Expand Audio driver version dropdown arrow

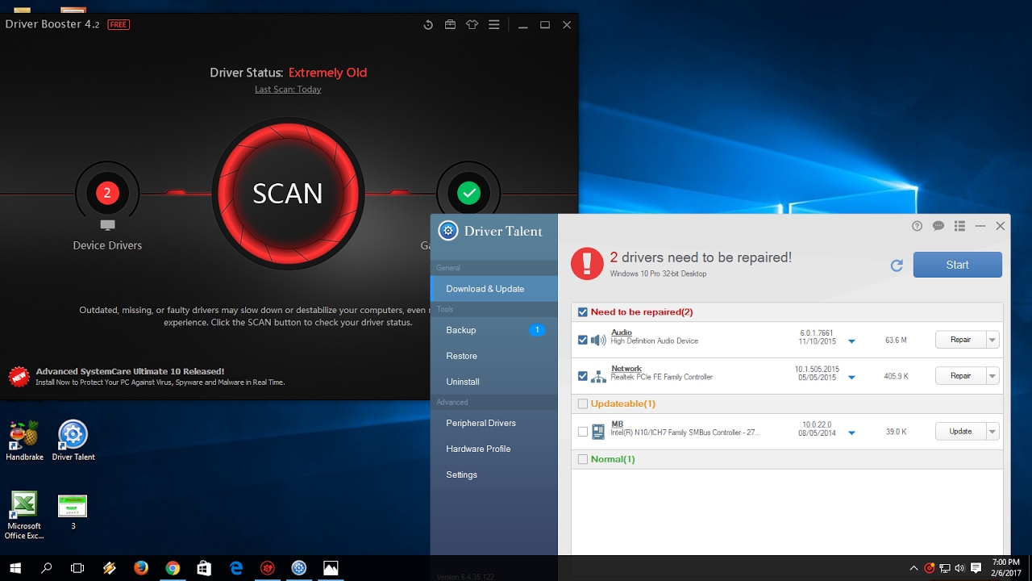click(x=851, y=341)
